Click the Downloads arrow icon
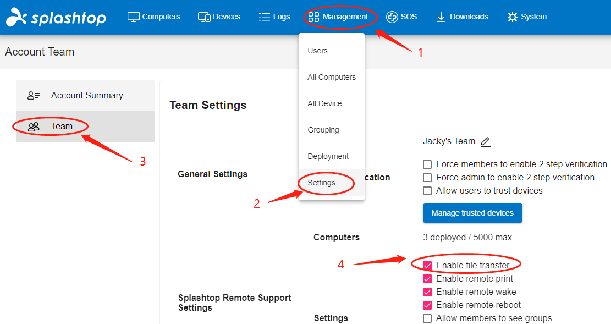This screenshot has height=324, width=611. point(441,17)
